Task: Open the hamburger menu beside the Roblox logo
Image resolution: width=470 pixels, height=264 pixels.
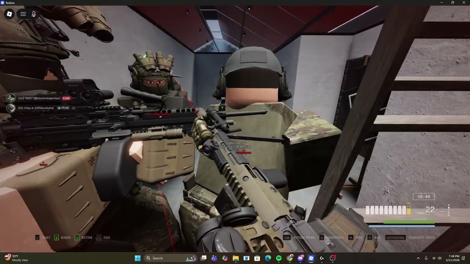Action: click(23, 14)
